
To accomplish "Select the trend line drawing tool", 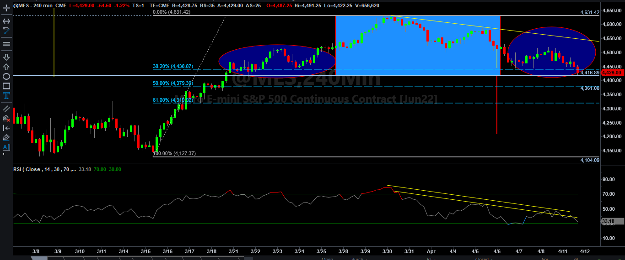I will (6, 31).
